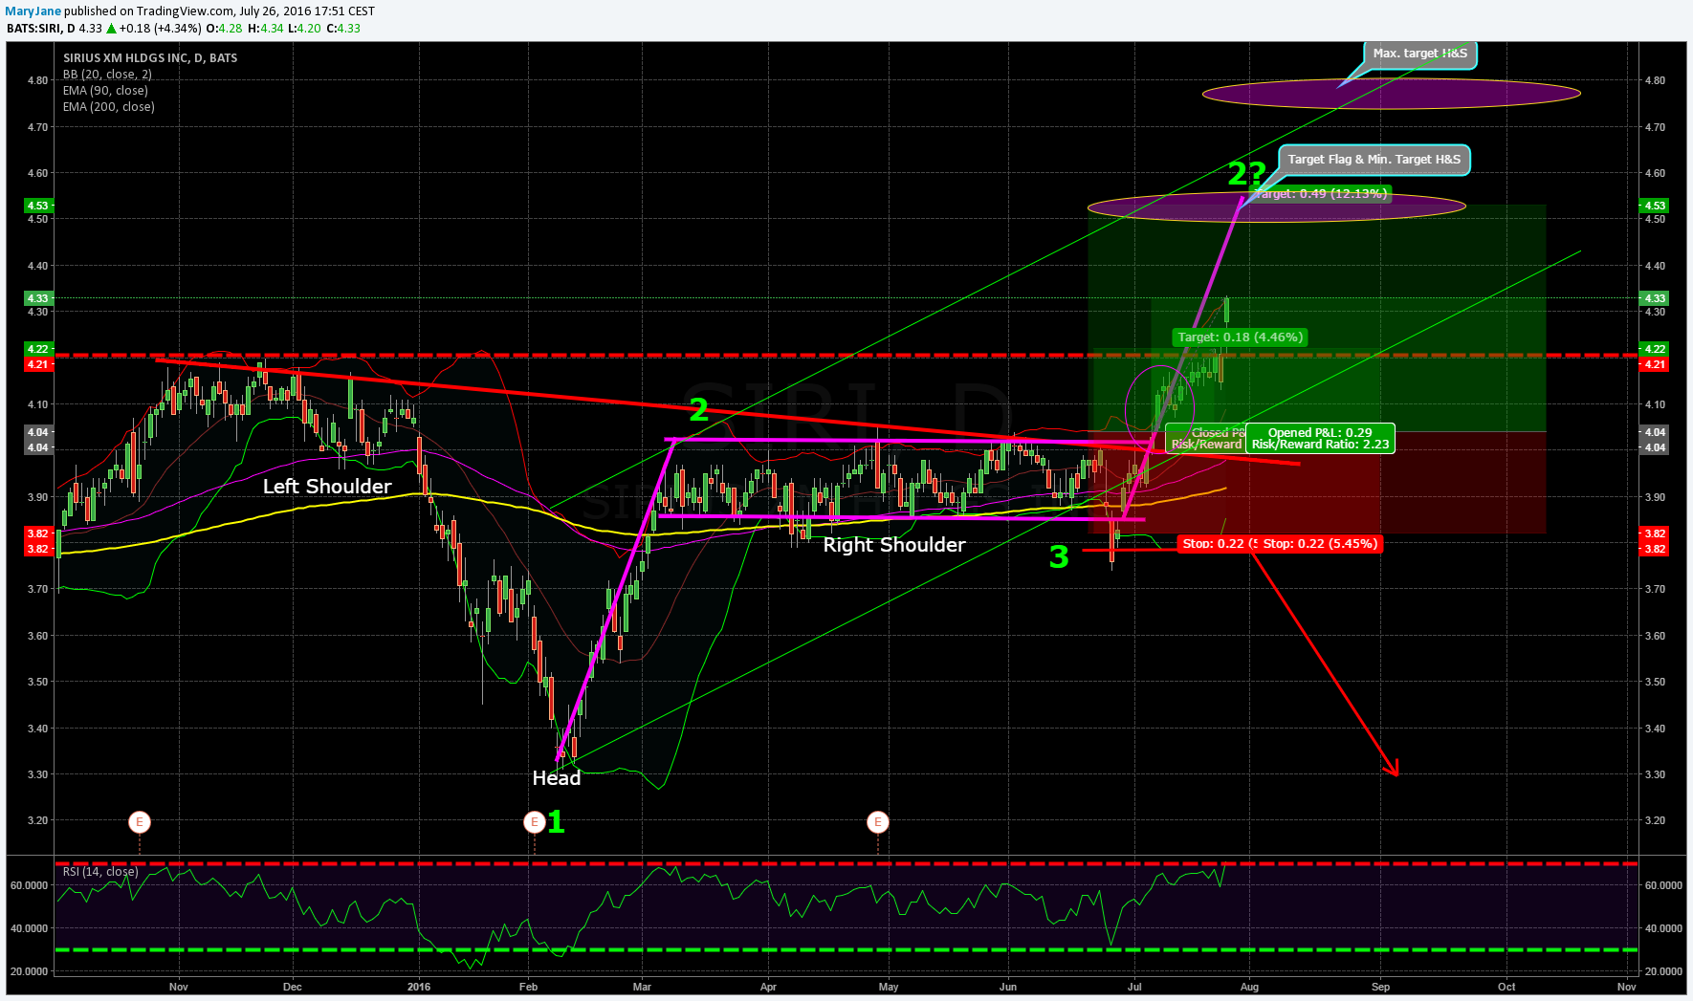This screenshot has width=1693, height=1001.
Task: Click the earnings E marker in February
Action: pos(535,821)
